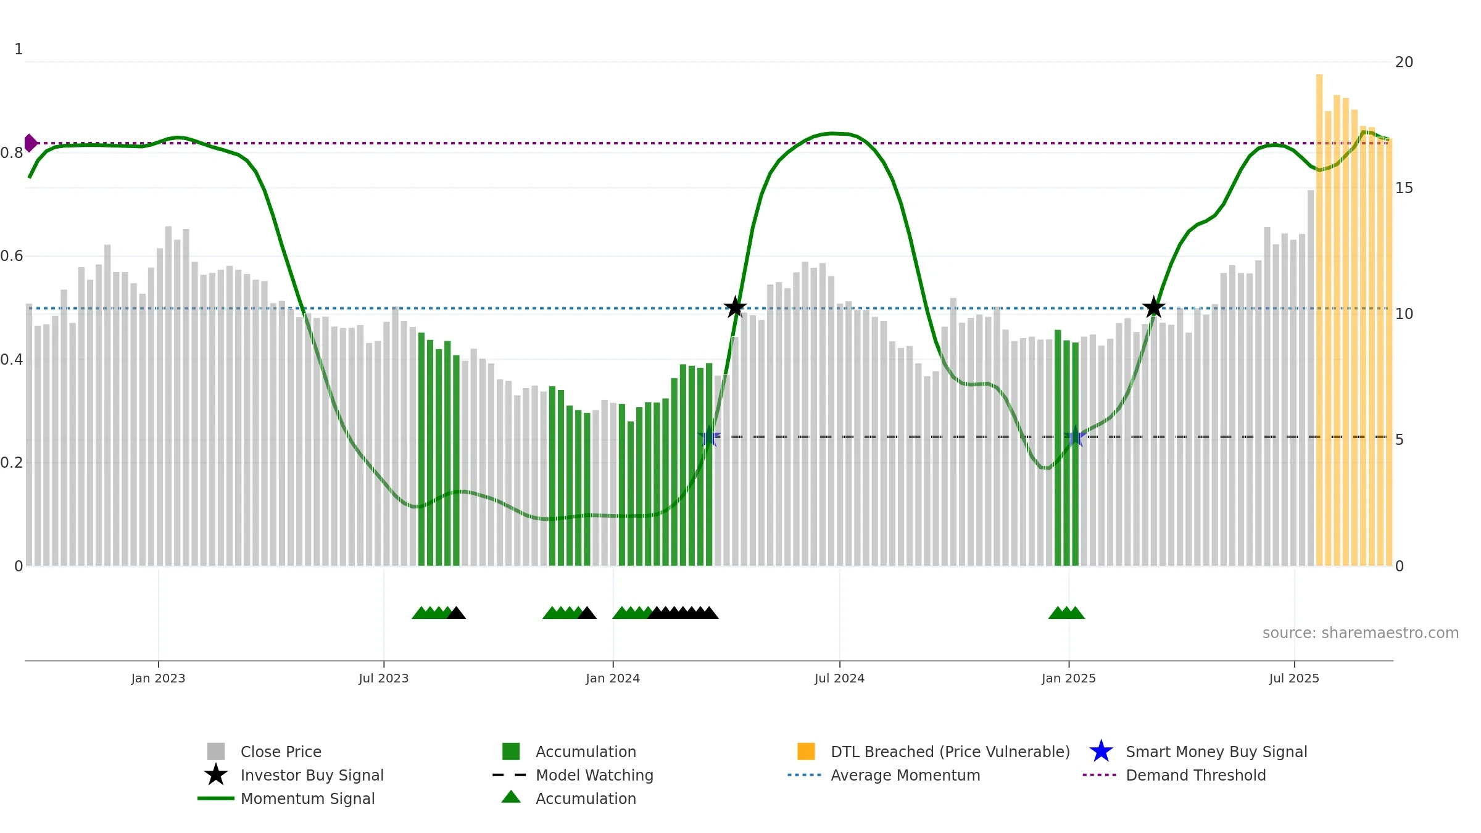Click the green Momentum Signal legend line
1481x833 pixels.
216,798
